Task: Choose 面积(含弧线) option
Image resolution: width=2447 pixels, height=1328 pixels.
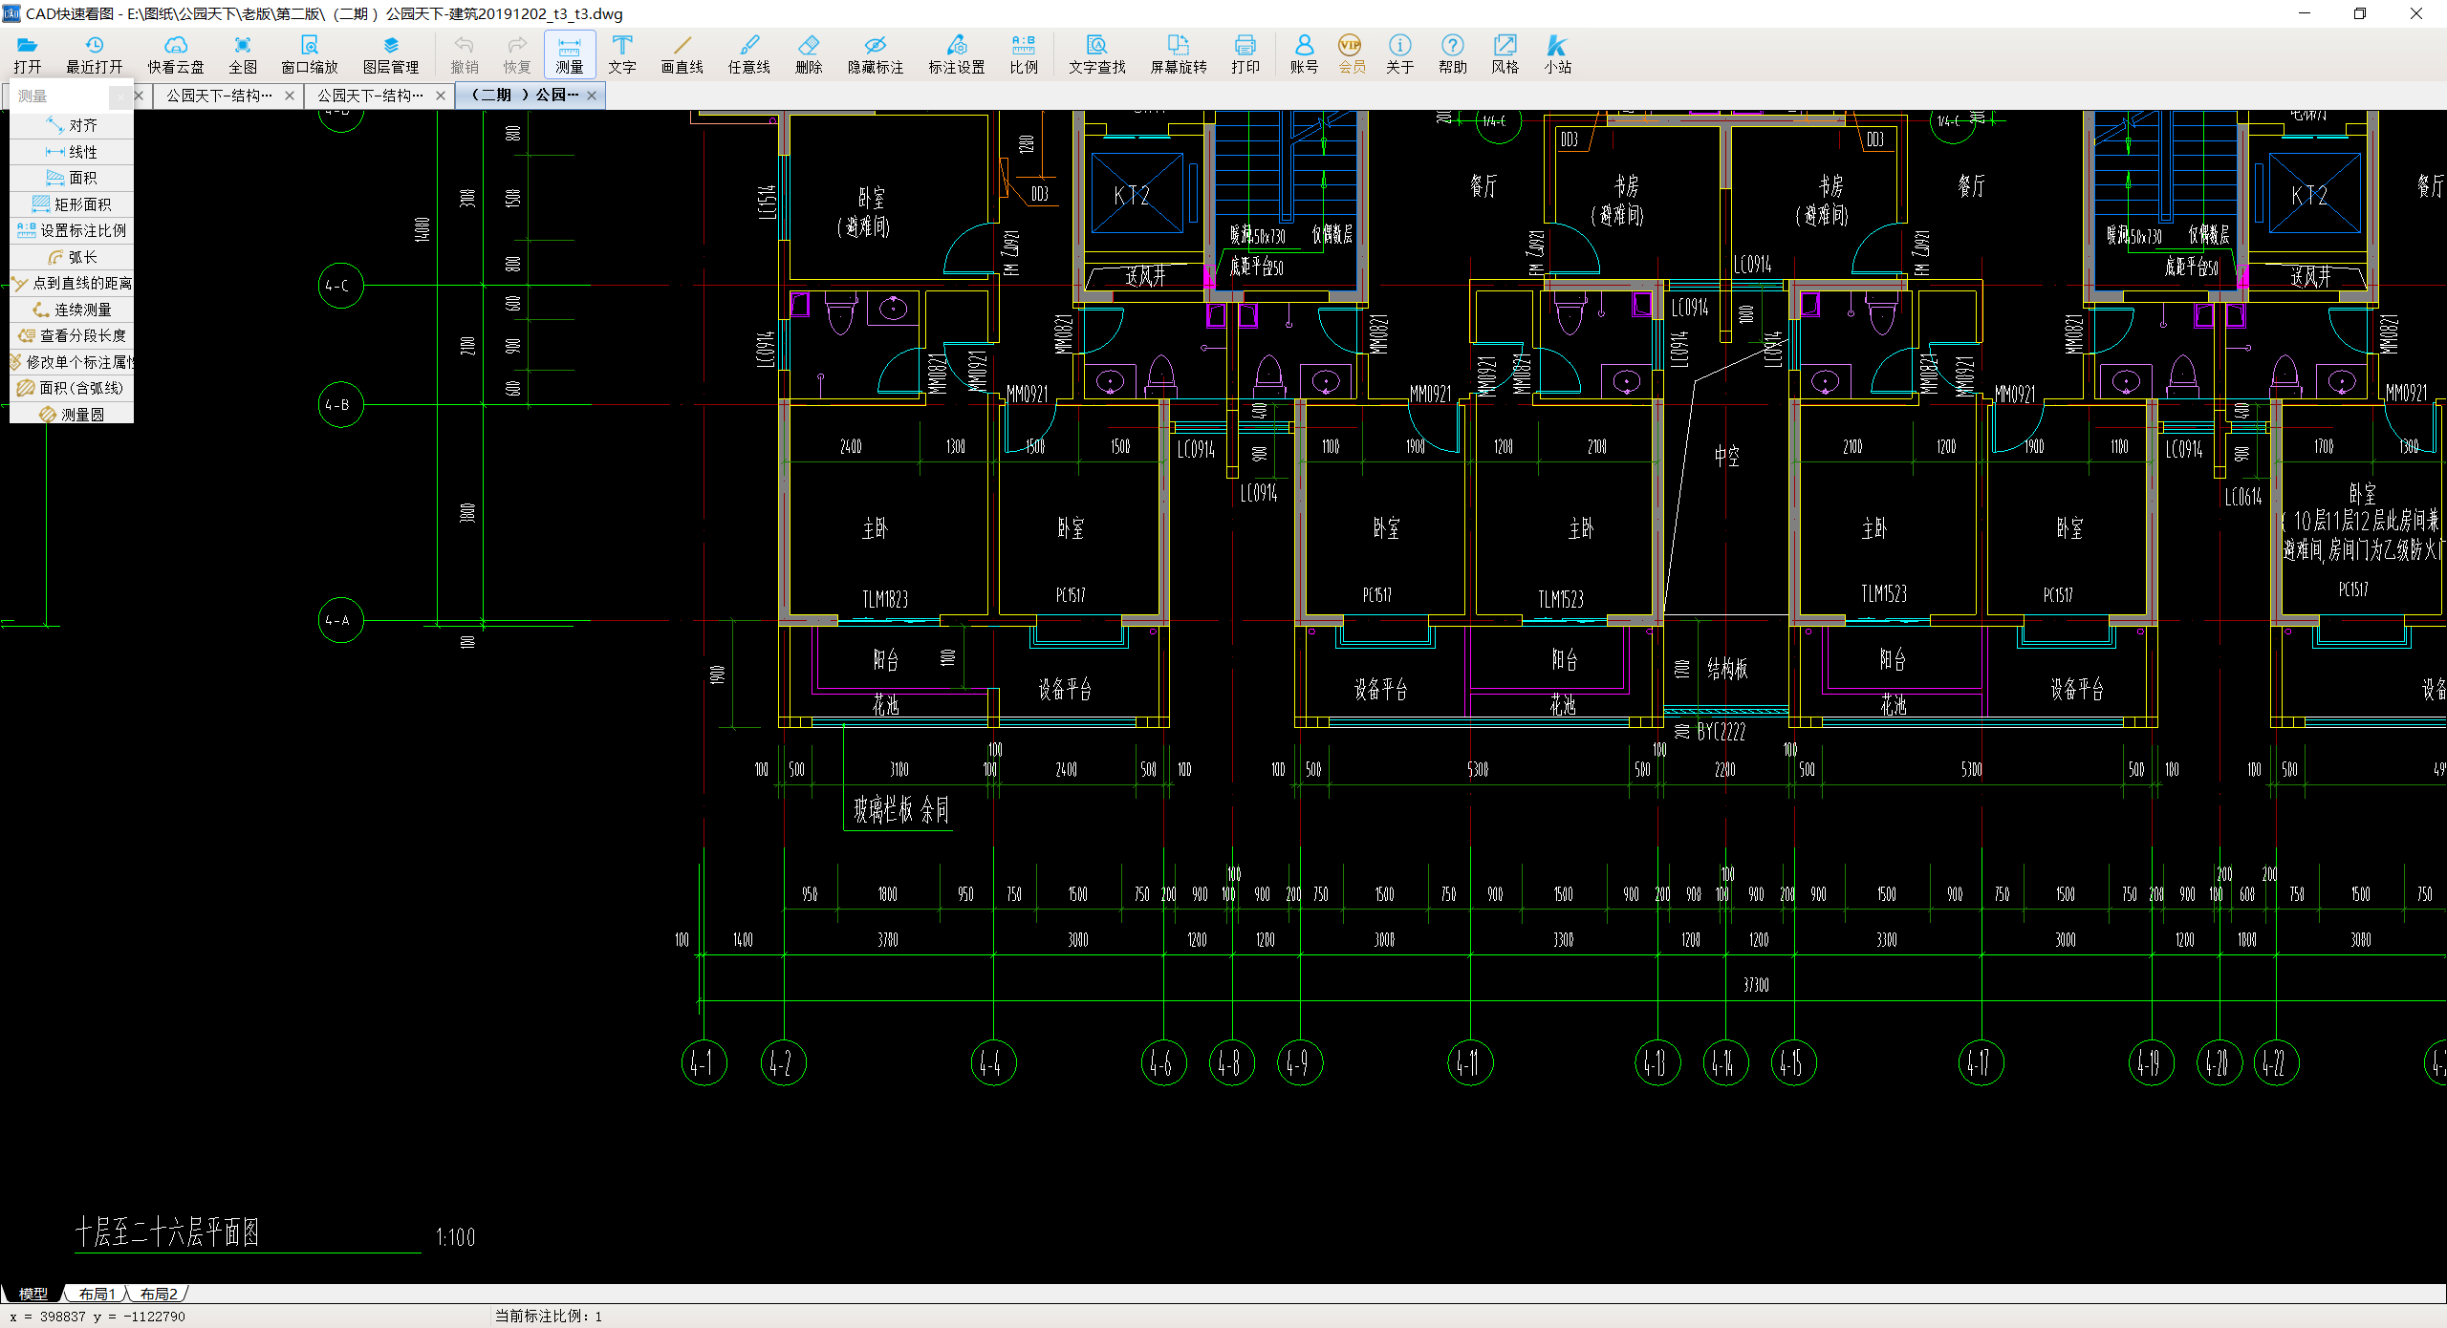Action: pos(72,388)
